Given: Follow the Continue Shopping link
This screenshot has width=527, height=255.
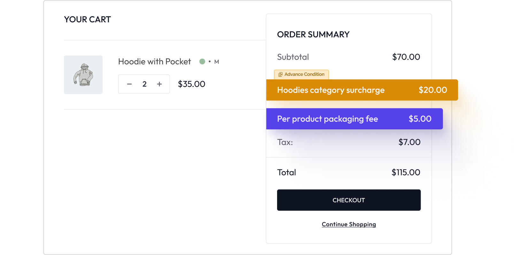Looking at the screenshot, I should [x=349, y=224].
